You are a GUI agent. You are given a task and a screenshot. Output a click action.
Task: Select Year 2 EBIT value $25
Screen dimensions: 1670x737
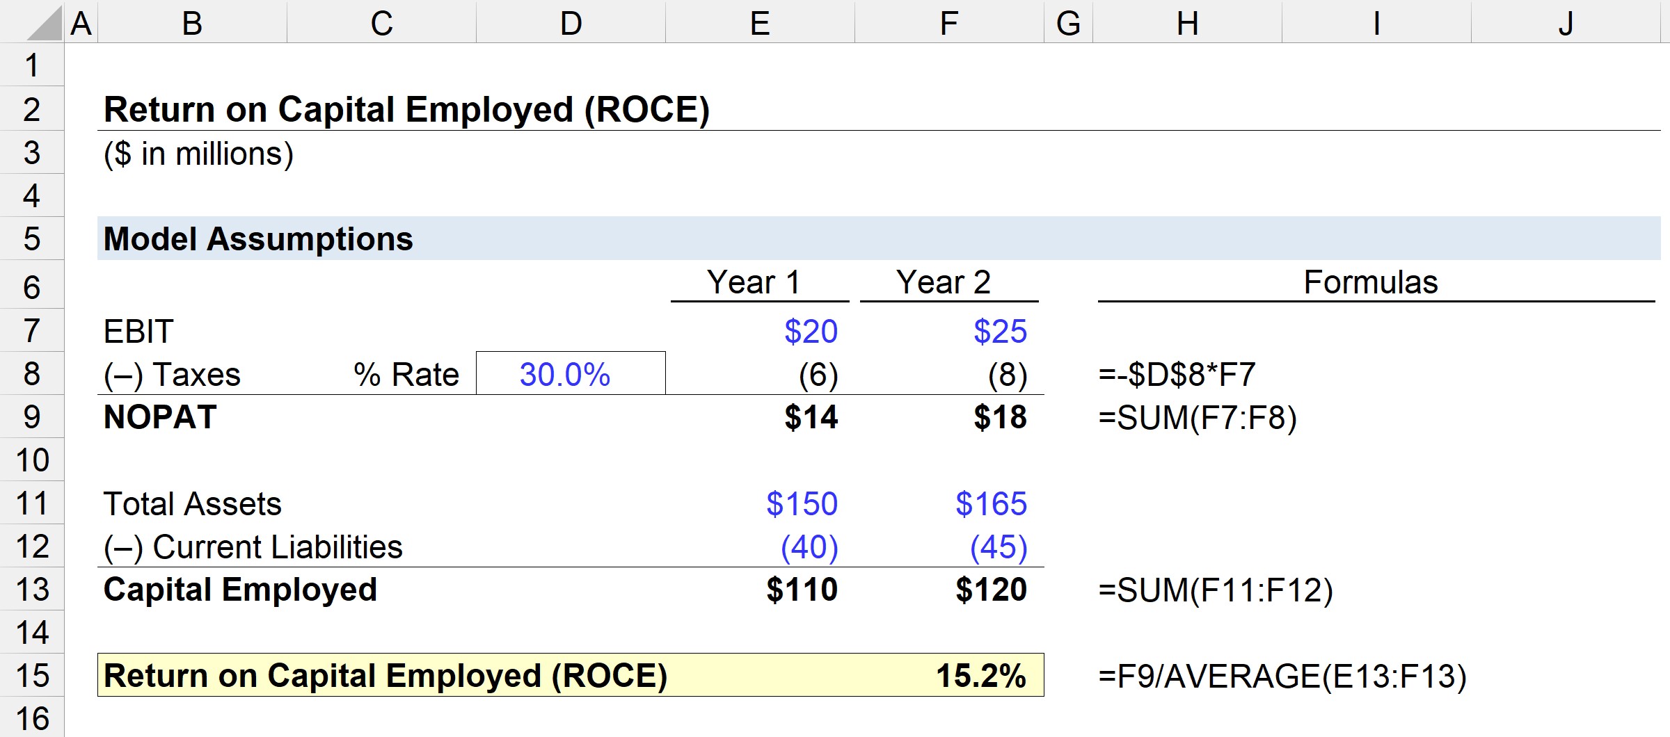[x=999, y=332]
